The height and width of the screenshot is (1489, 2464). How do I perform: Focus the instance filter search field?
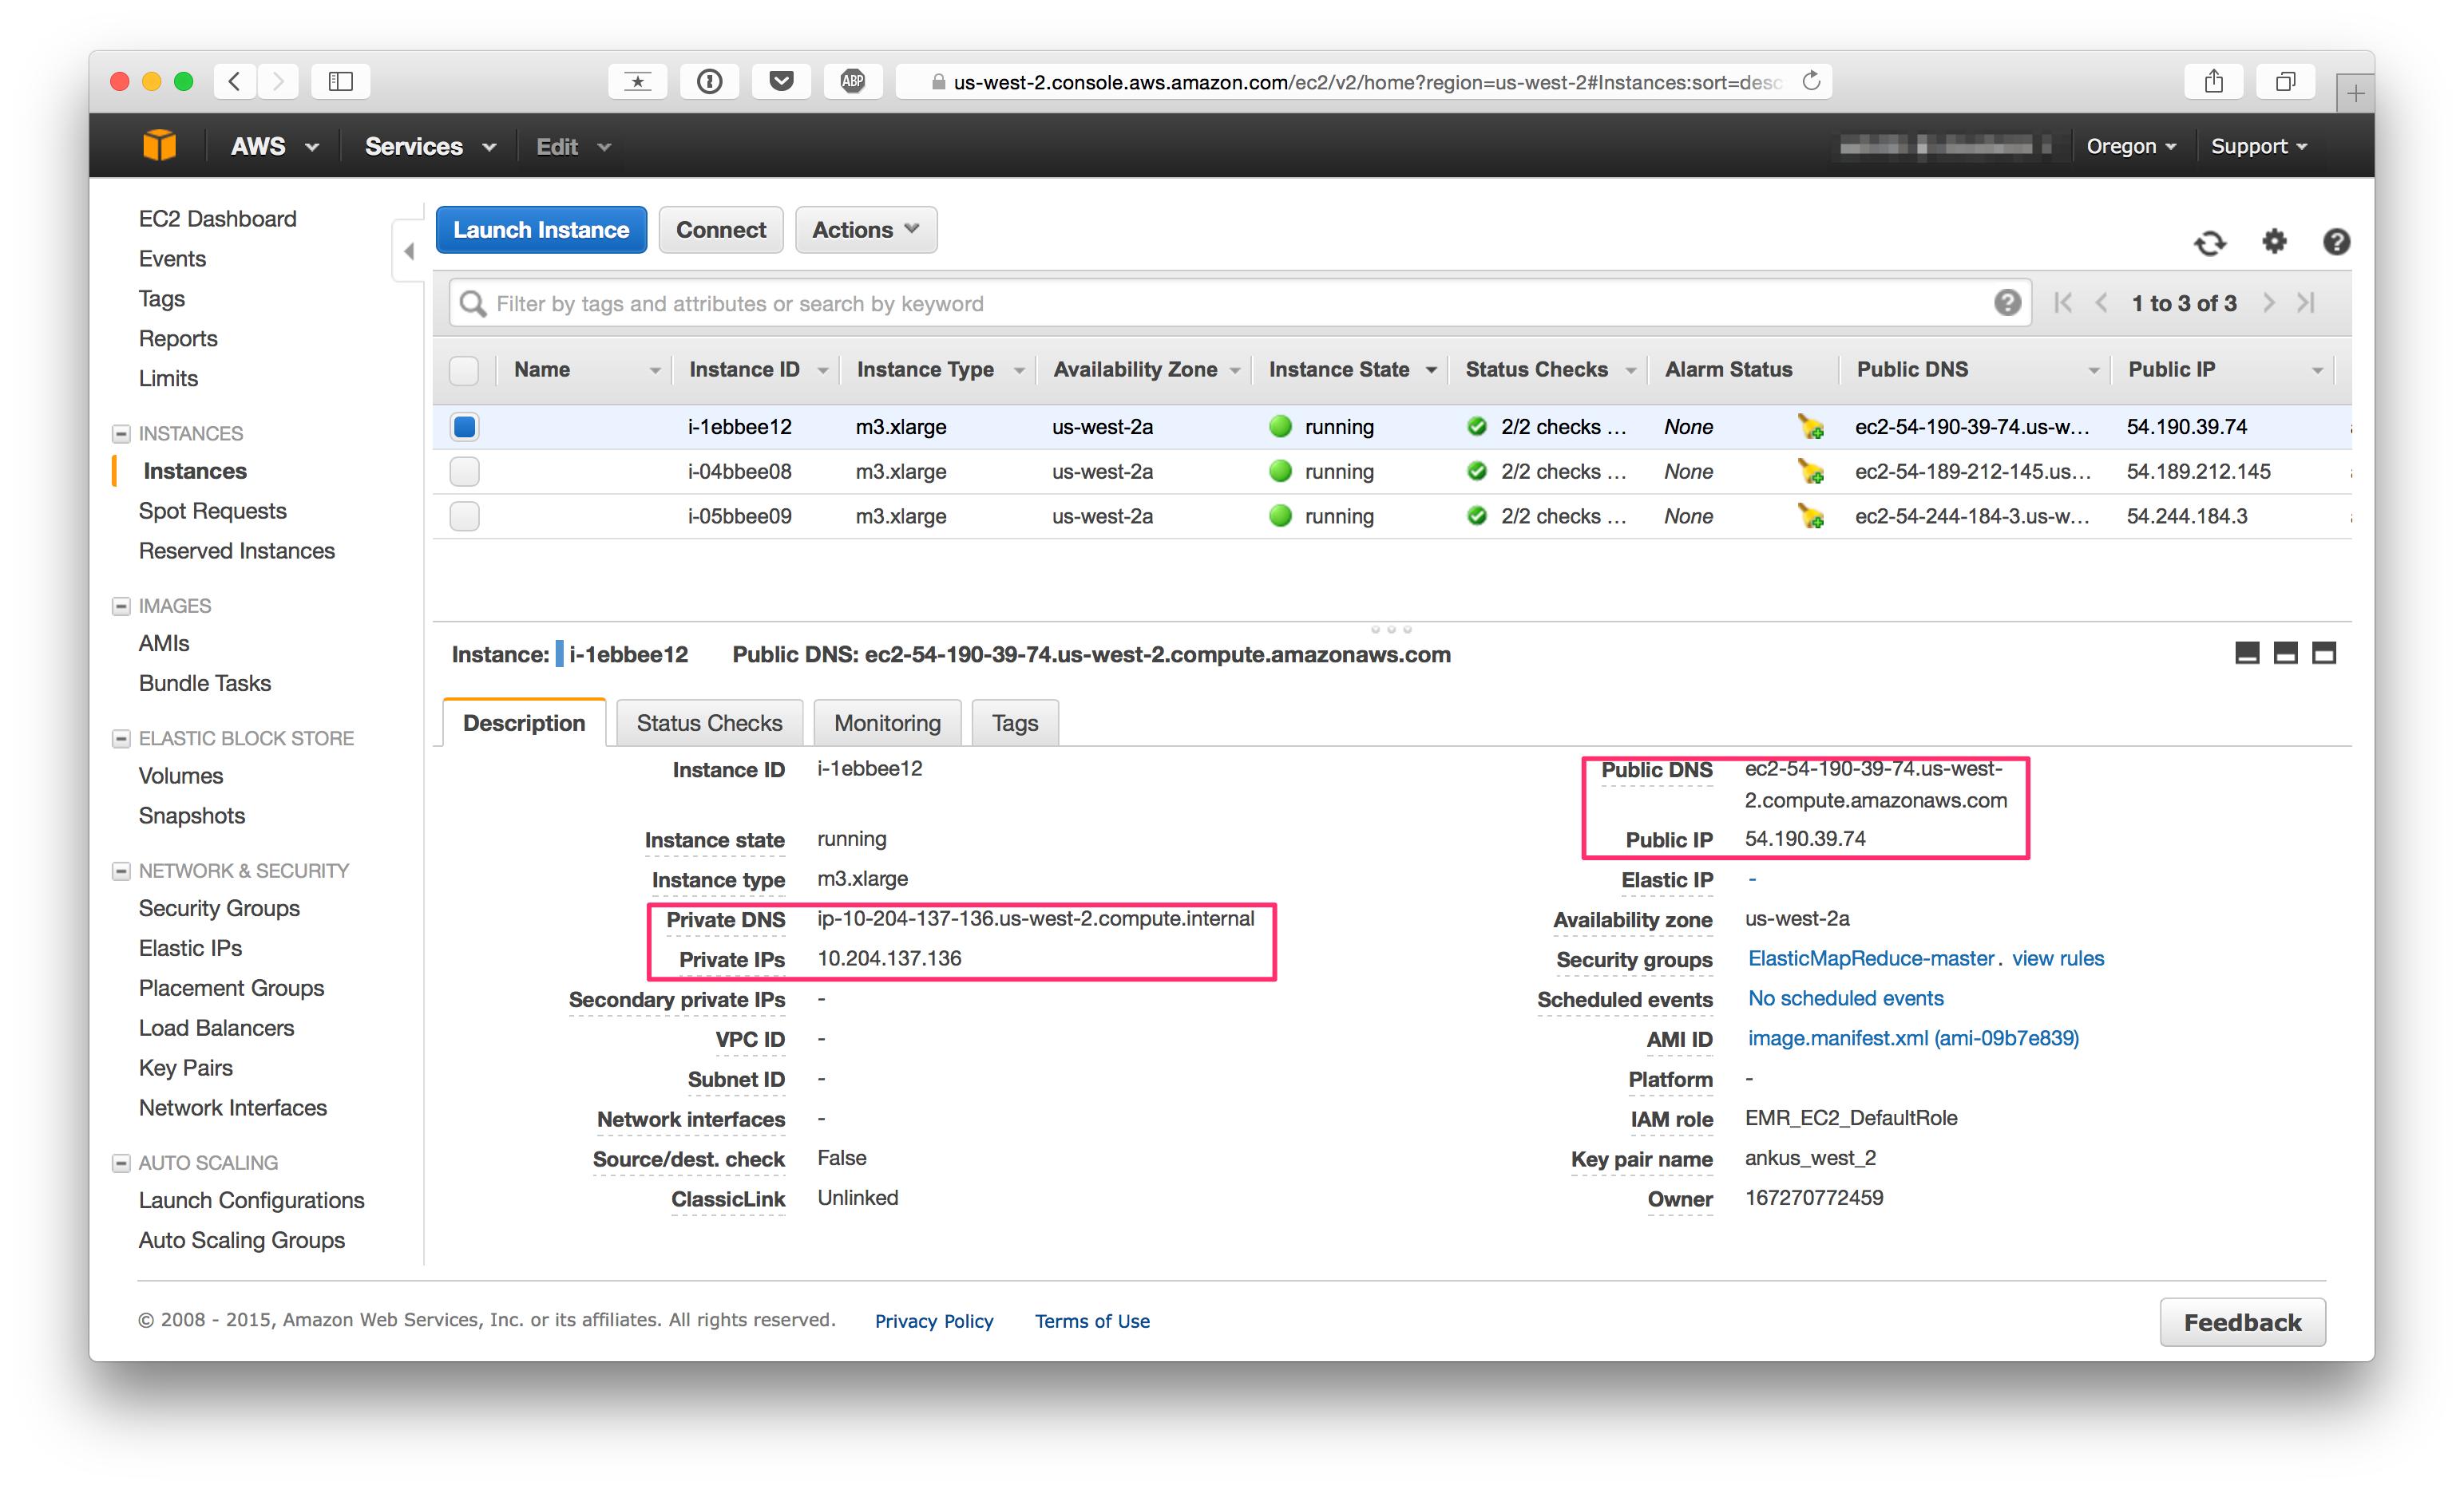pyautogui.click(x=1239, y=302)
